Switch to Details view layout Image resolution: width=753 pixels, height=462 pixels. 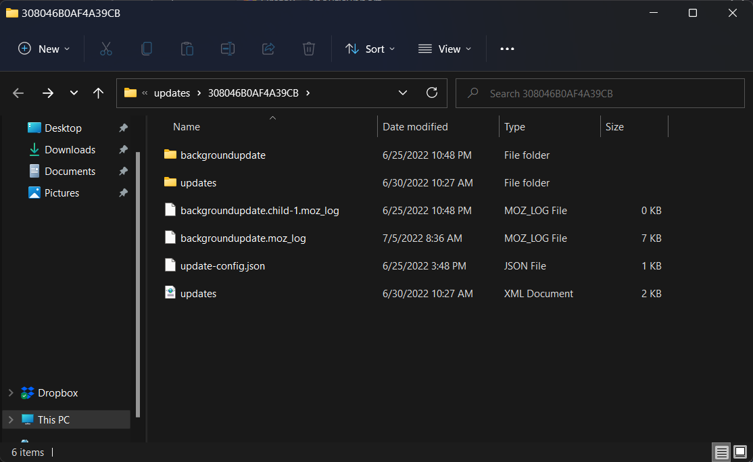tap(722, 452)
